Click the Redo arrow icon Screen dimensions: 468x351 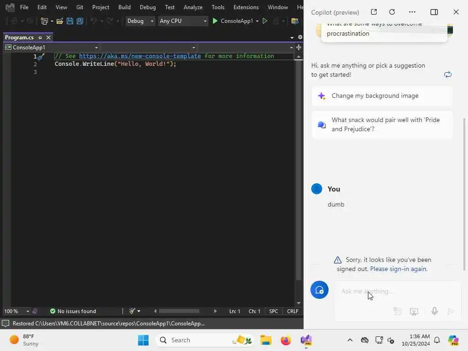pyautogui.click(x=110, y=21)
